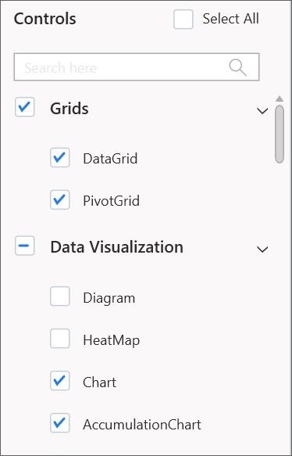Check the Select All checkbox
The width and height of the screenshot is (292, 456).
coord(183,20)
